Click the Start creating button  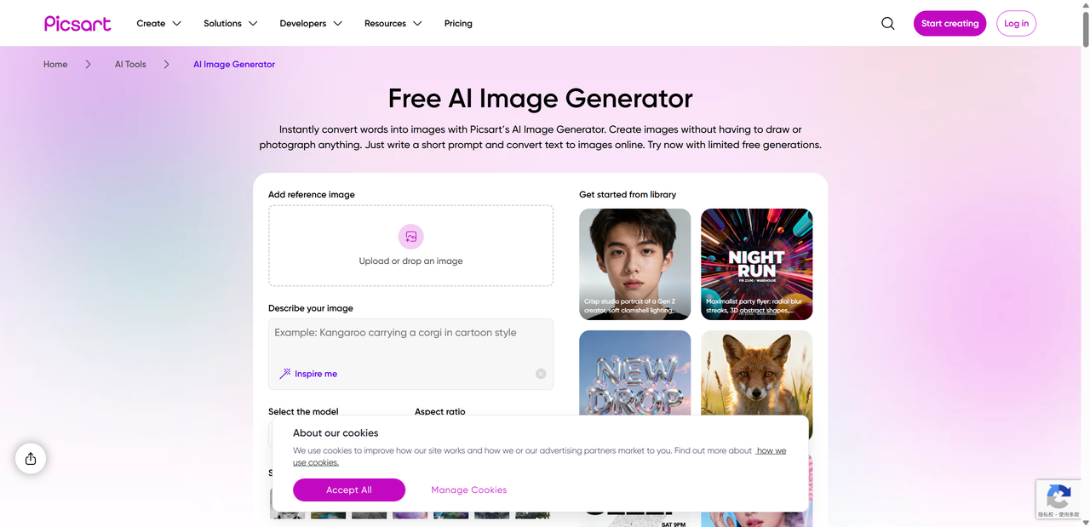[949, 24]
